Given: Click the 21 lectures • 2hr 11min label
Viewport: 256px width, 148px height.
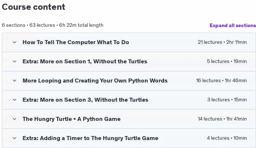Looking at the screenshot, I should pyautogui.click(x=222, y=42).
